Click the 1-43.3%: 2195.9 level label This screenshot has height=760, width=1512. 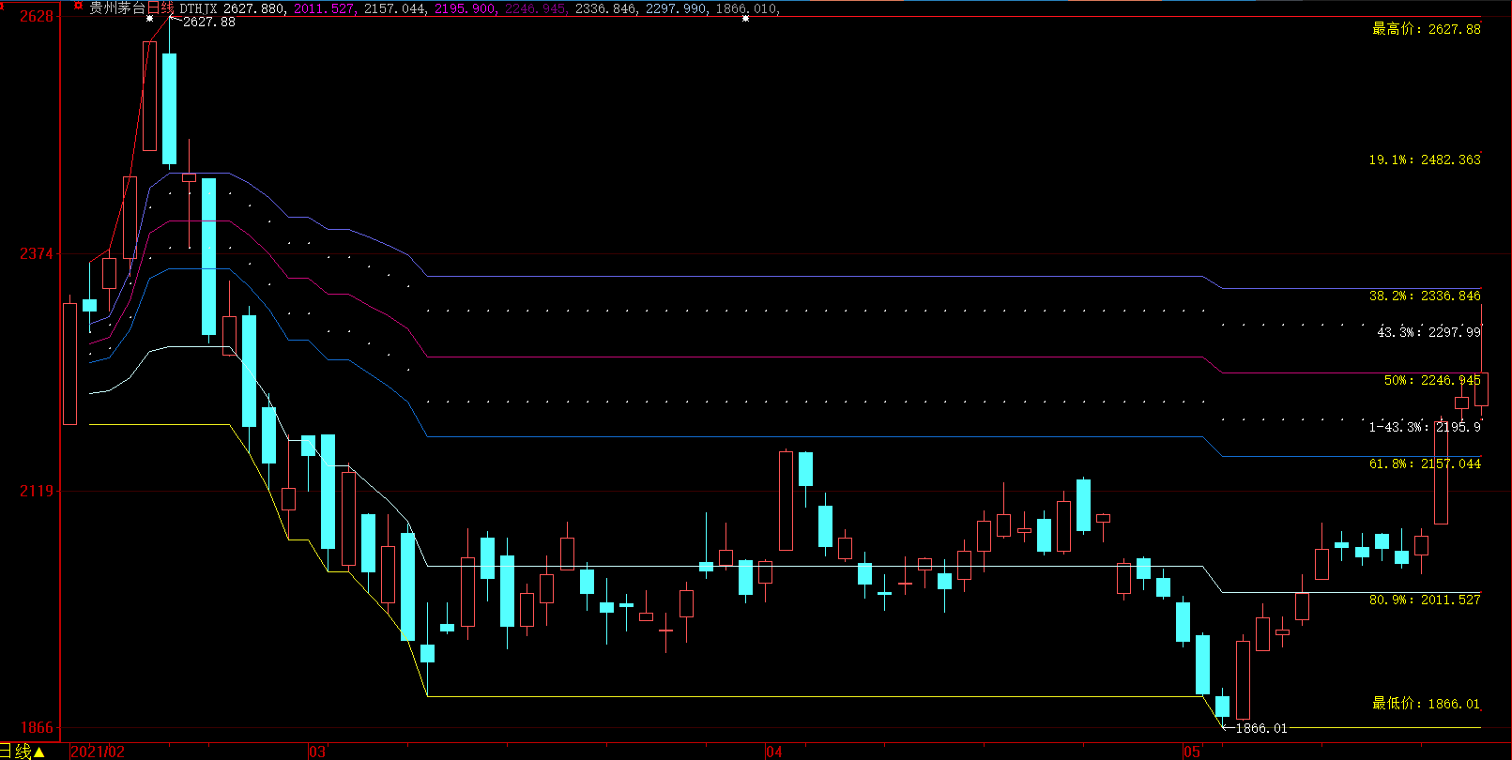point(1425,427)
